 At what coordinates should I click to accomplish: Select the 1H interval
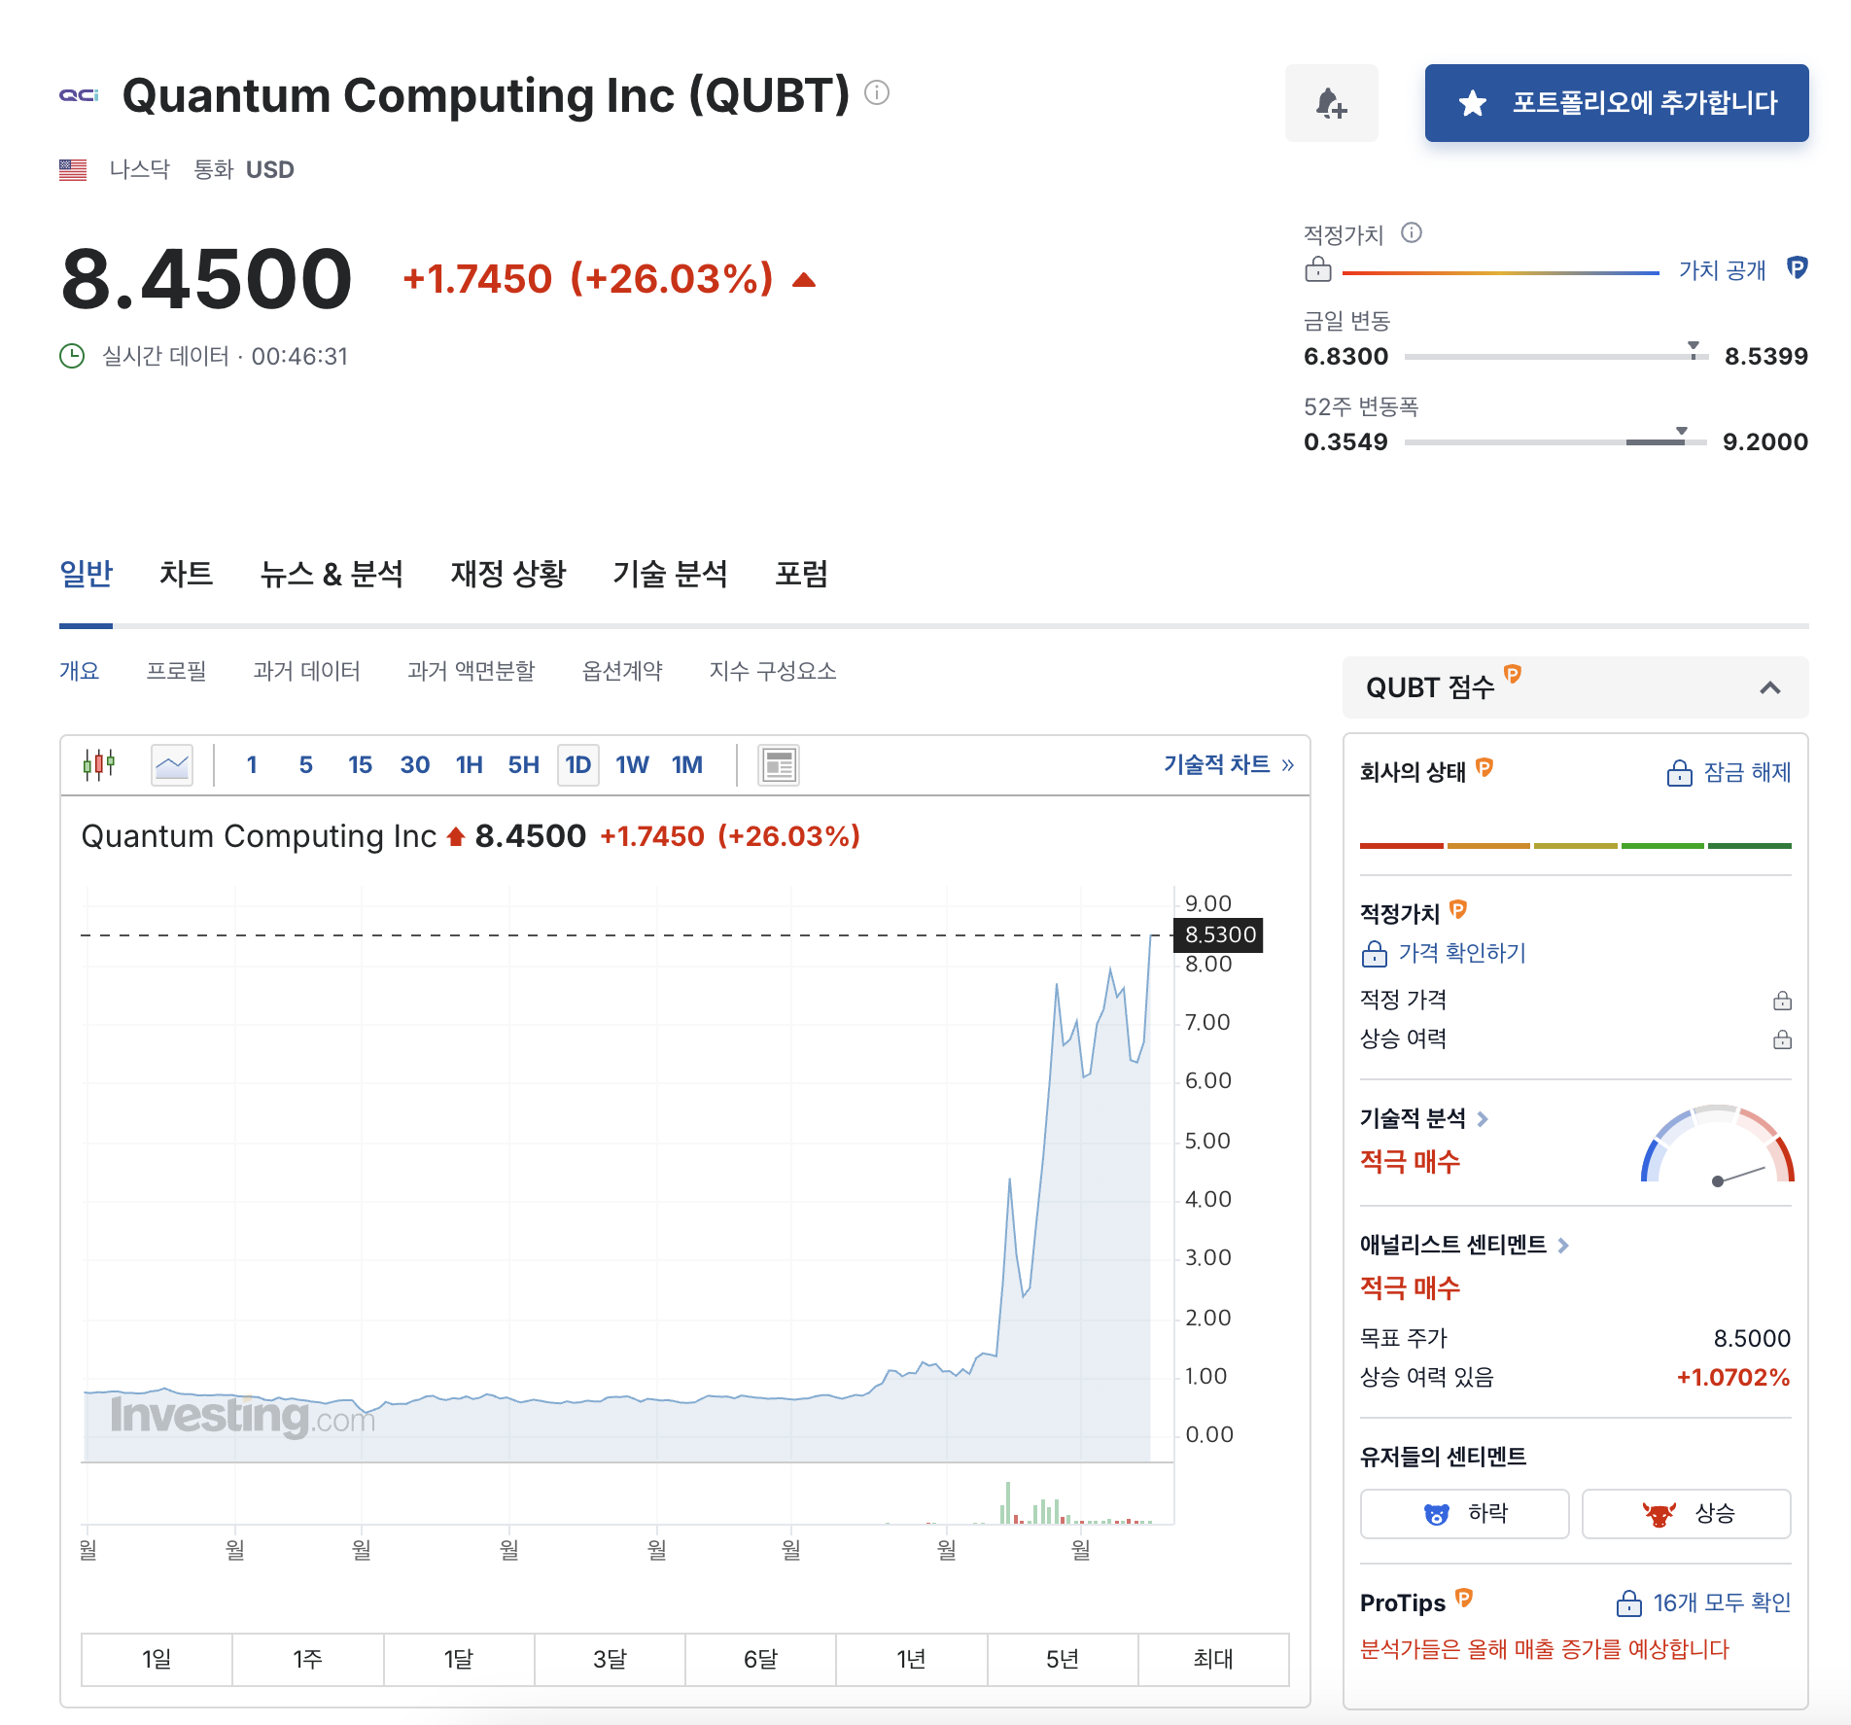470,765
